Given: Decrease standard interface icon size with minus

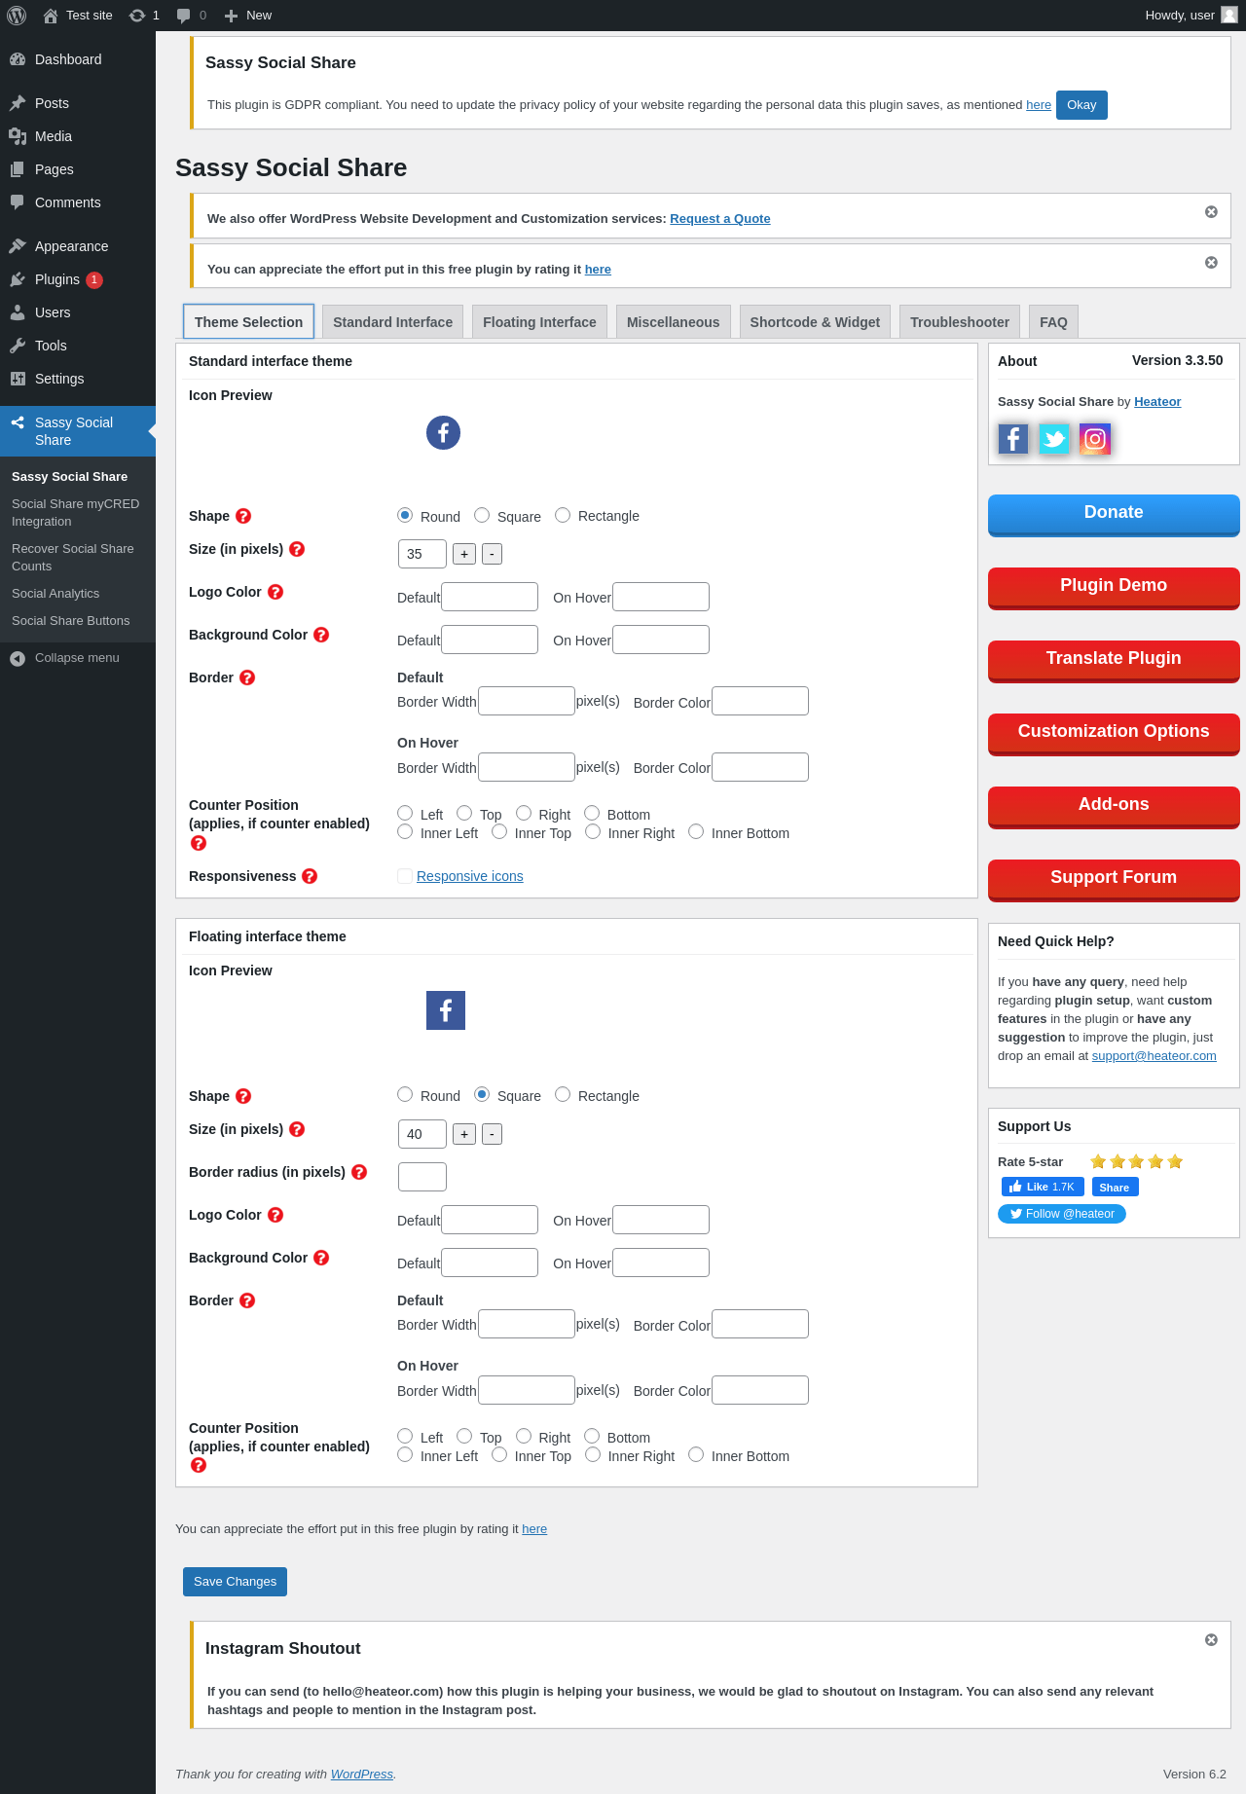Looking at the screenshot, I should click(492, 554).
